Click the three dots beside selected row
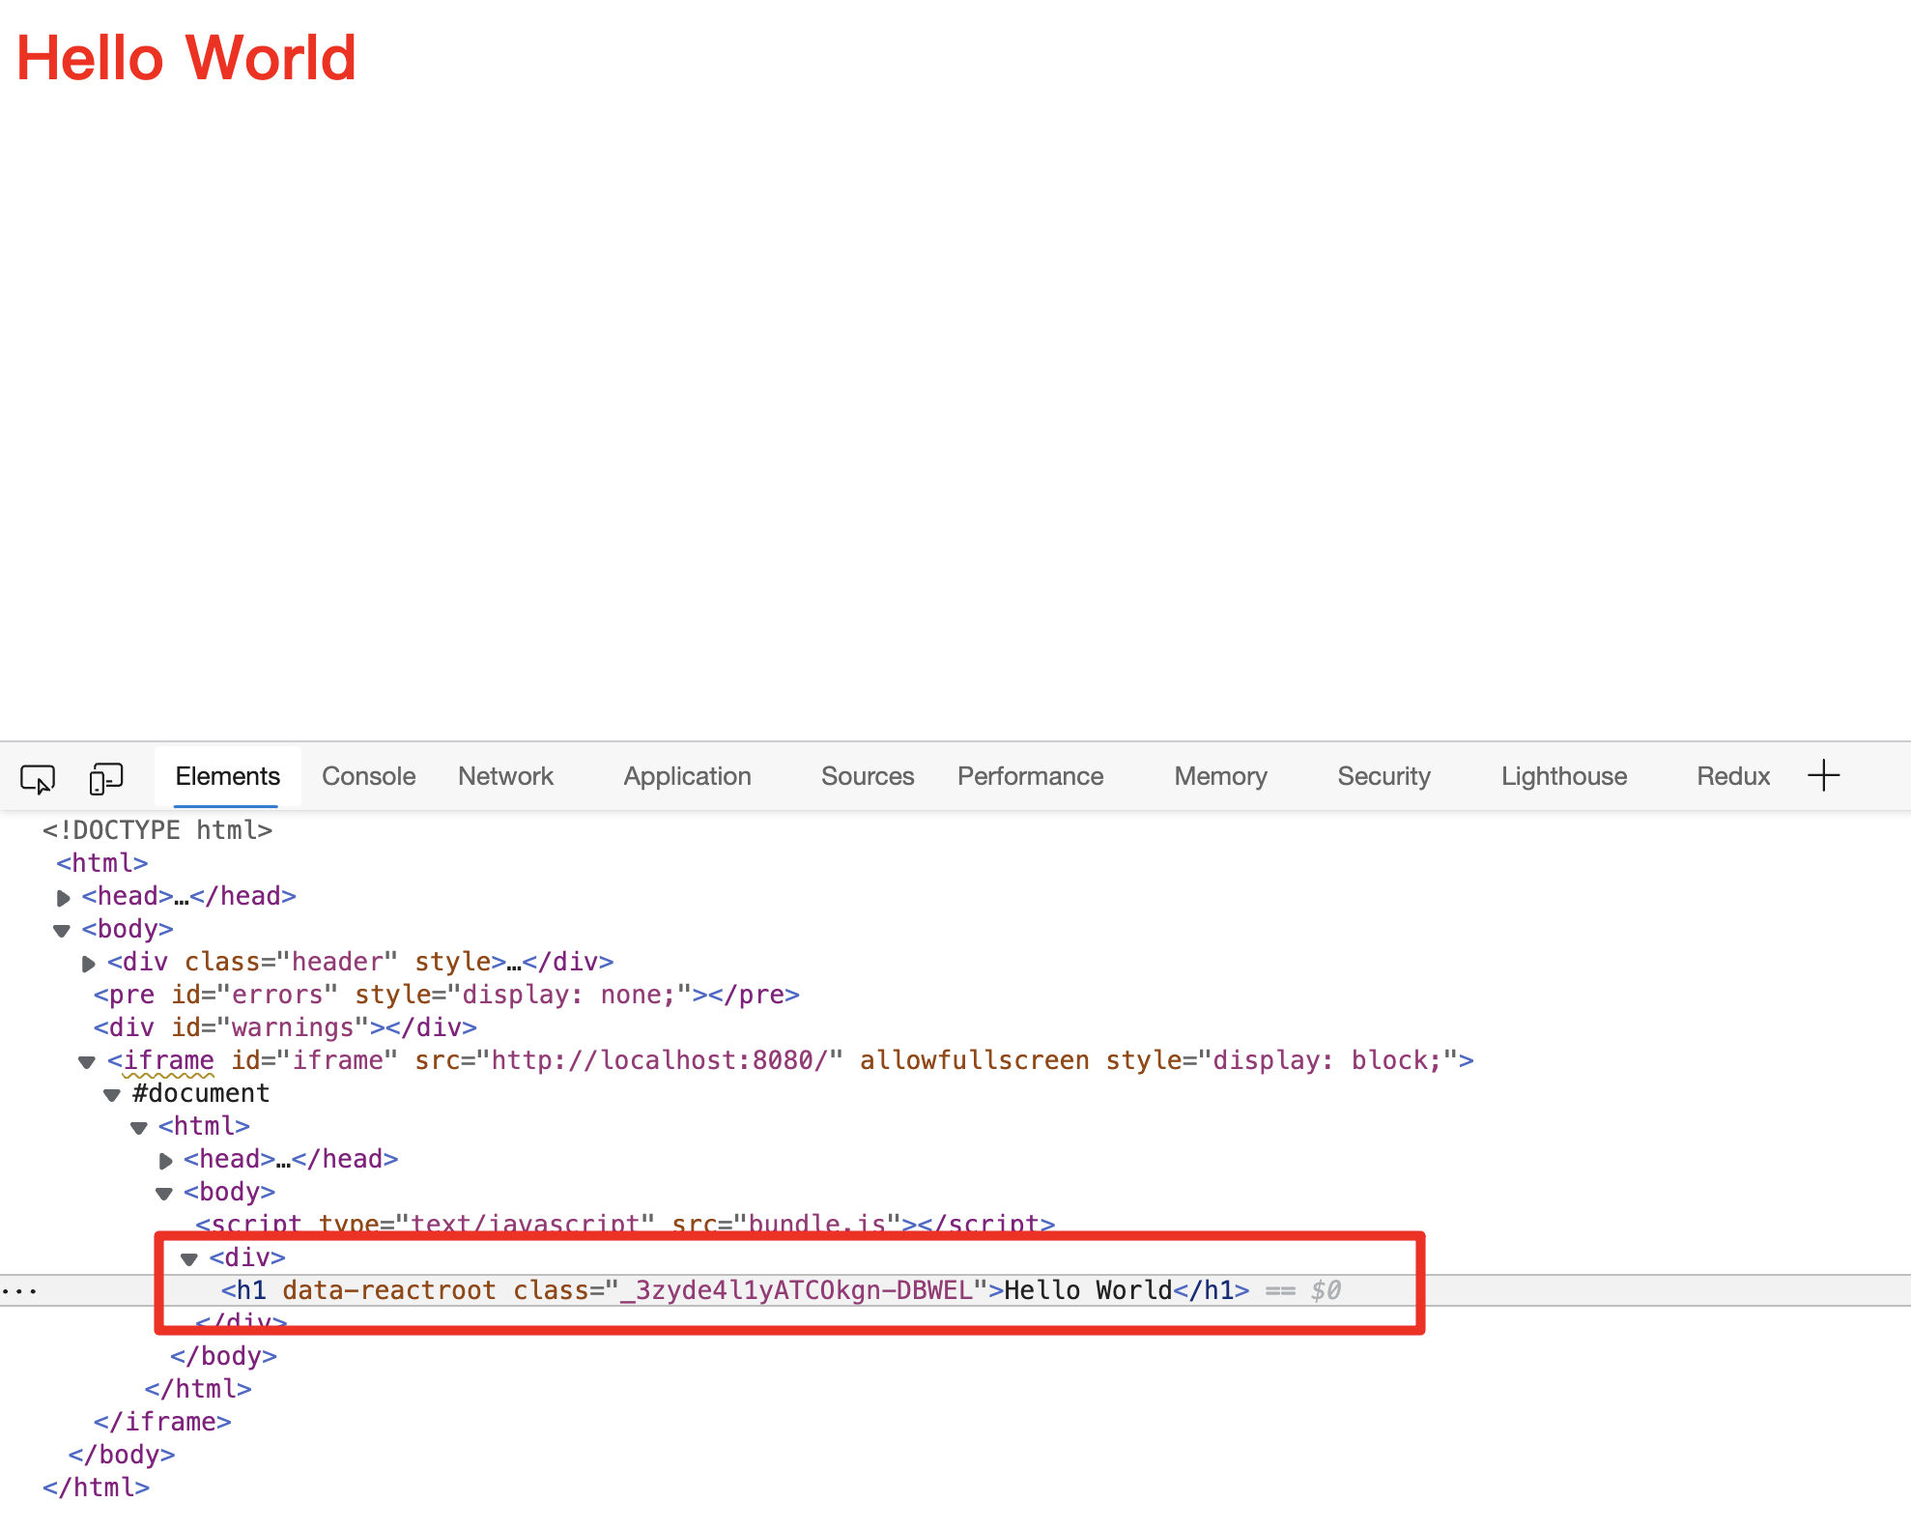Viewport: 1911px width, 1531px height. (19, 1291)
